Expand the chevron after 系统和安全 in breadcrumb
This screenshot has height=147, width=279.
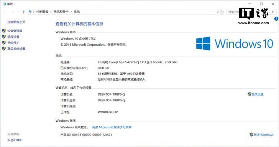[71, 12]
